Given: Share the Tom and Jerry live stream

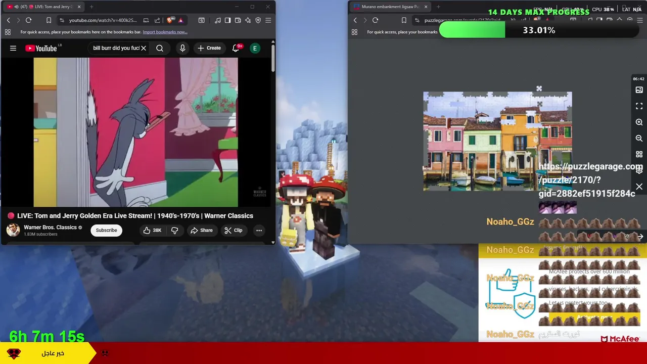Looking at the screenshot, I should click(x=202, y=231).
